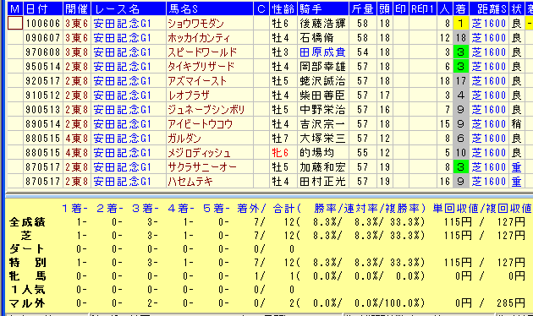The image size is (533, 316).
Task: Click the M column header
Action: 15,8
